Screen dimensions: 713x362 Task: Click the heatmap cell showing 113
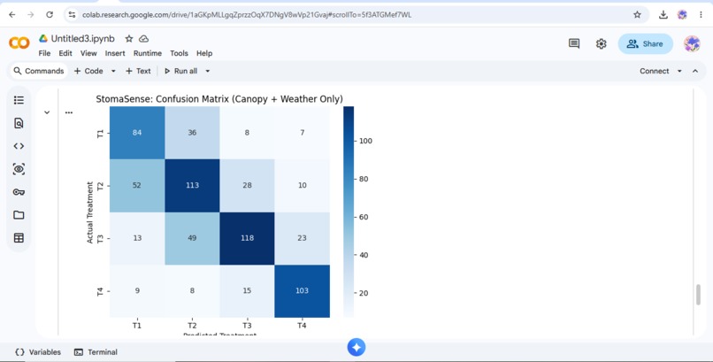[192, 185]
